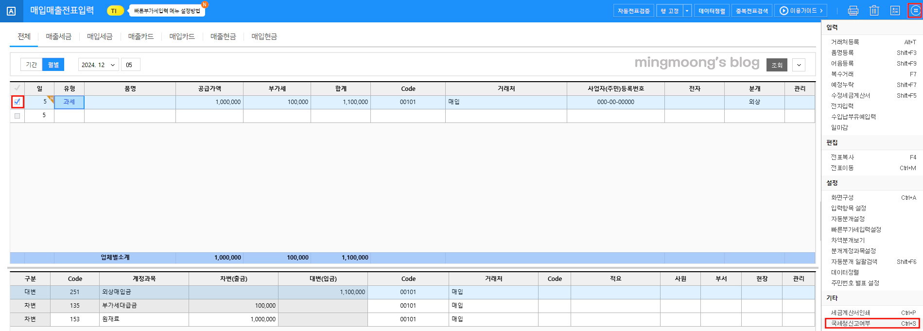The width and height of the screenshot is (923, 331).
Task: Expand the 행 고정 dropdown arrow
Action: 687,11
